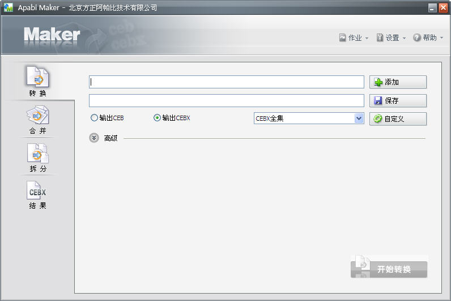This screenshot has width=451, height=301.
Task: Open the 设置 menu
Action: coord(391,38)
